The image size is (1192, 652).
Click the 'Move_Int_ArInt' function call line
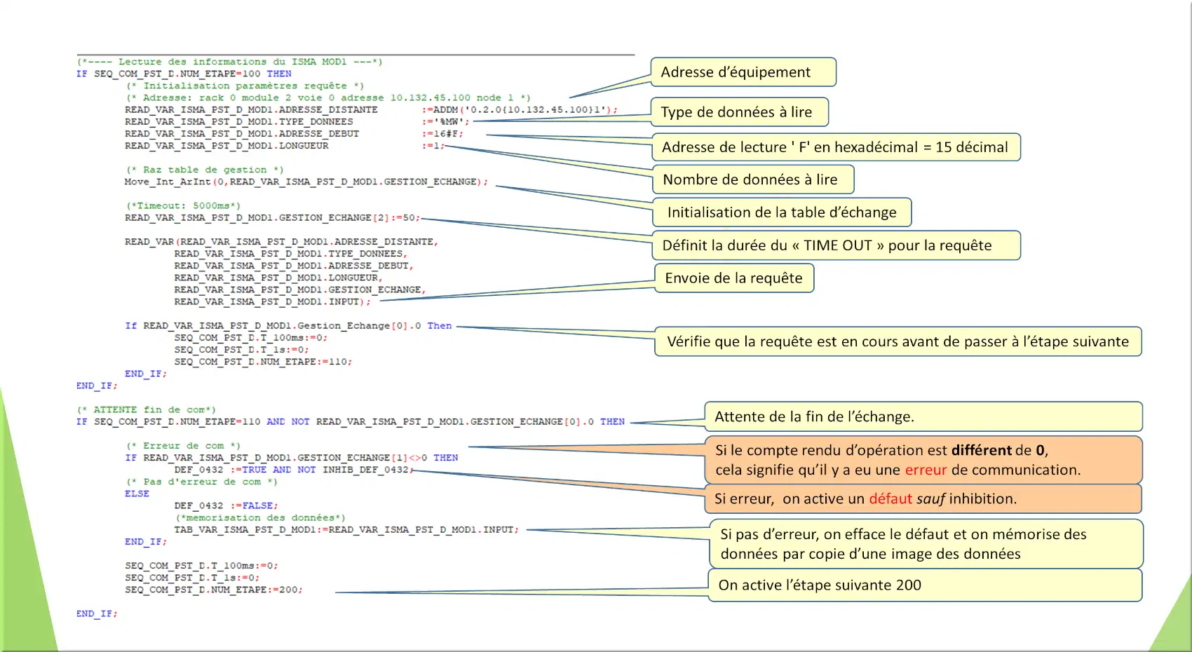coord(306,182)
